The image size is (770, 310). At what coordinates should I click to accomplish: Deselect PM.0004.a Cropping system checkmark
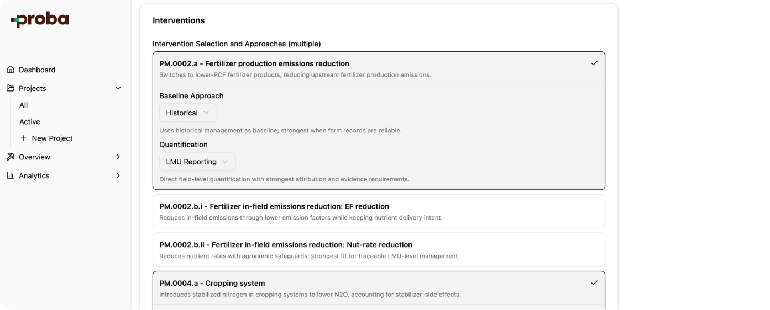pos(594,283)
